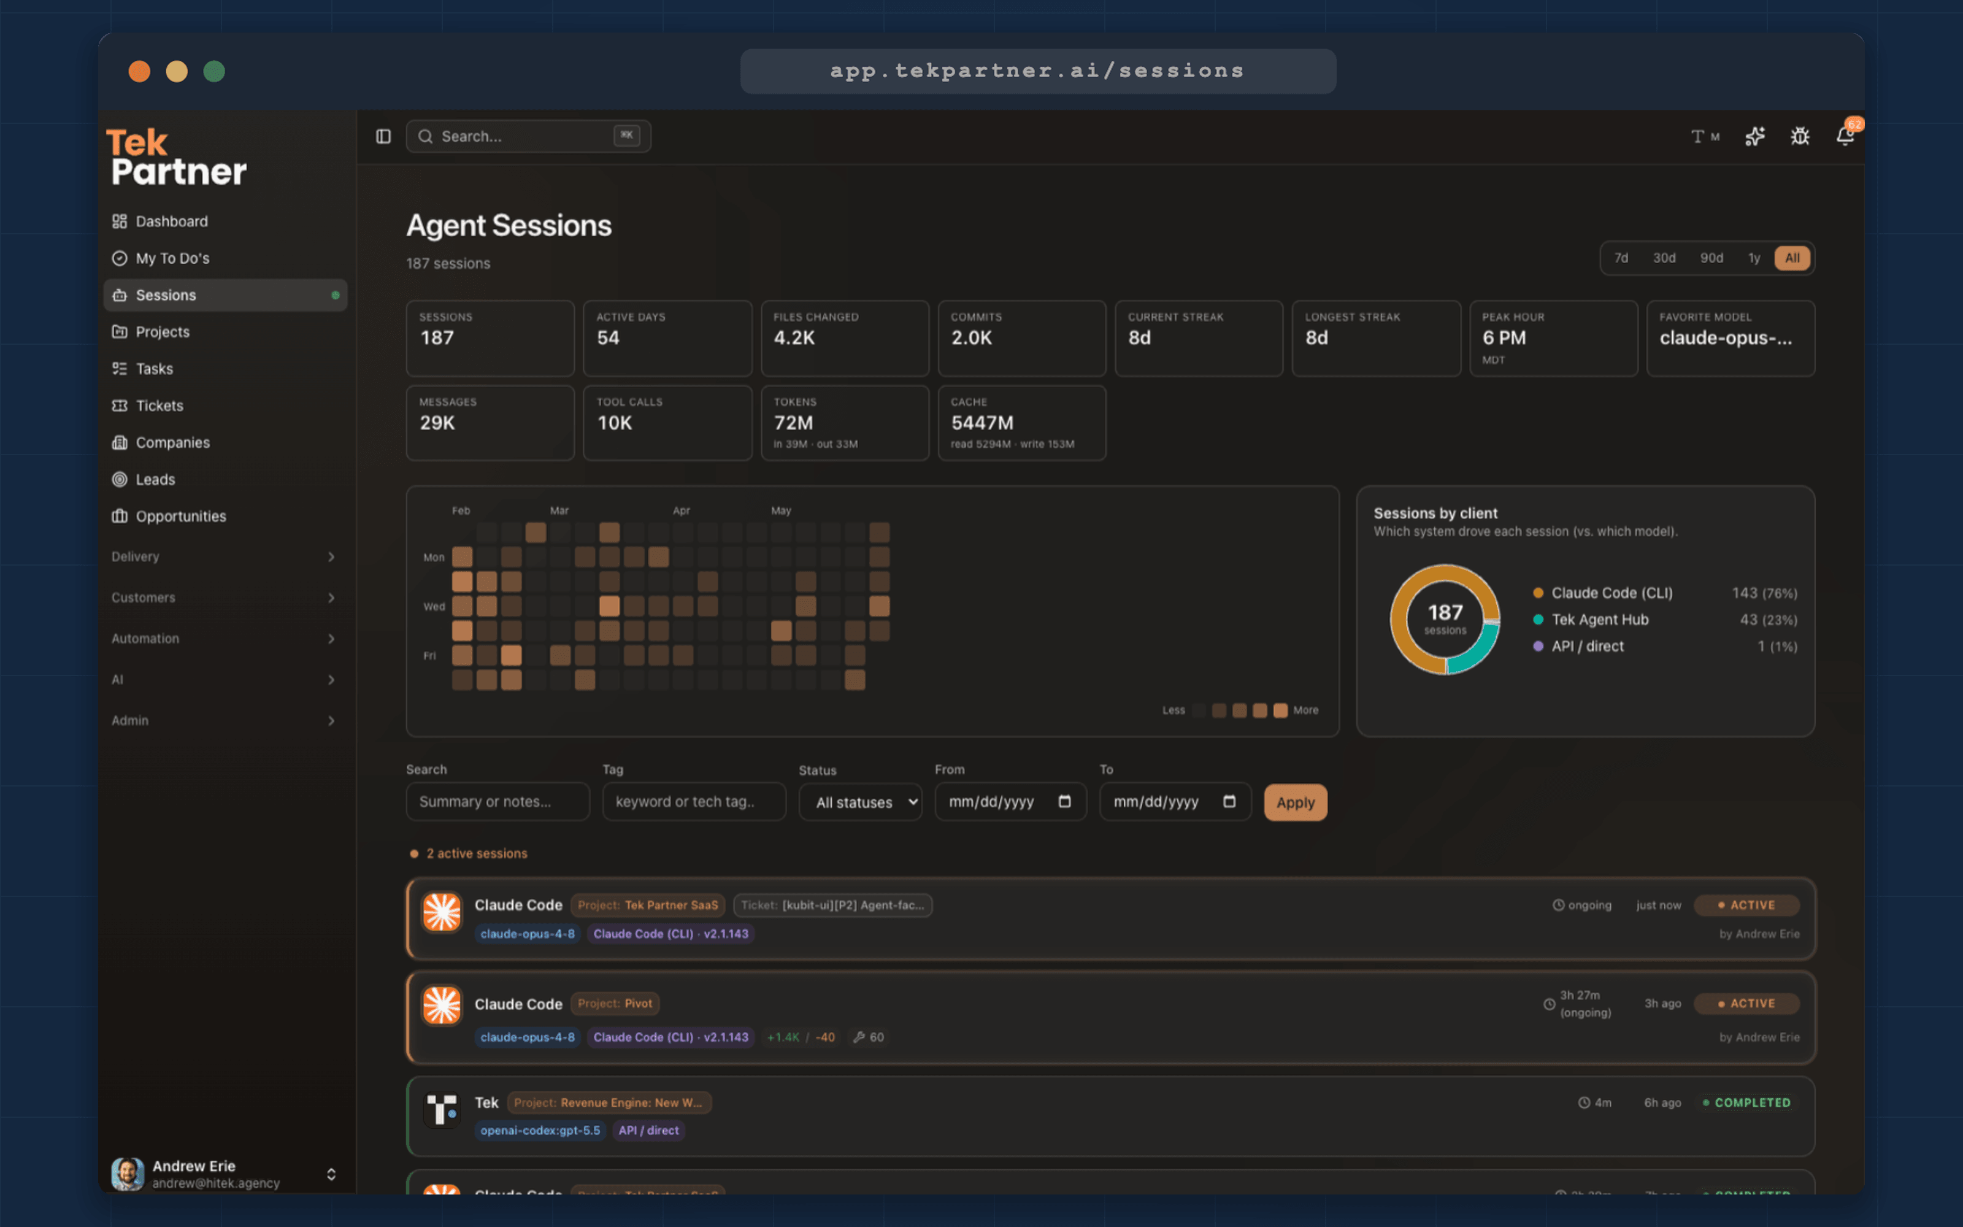Open the account switcher chevrons
This screenshot has width=1963, height=1227.
point(331,1174)
